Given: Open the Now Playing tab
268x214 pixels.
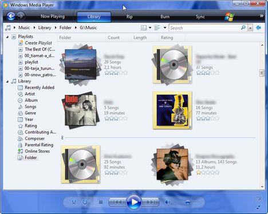Looking at the screenshot, I should pyautogui.click(x=53, y=17).
